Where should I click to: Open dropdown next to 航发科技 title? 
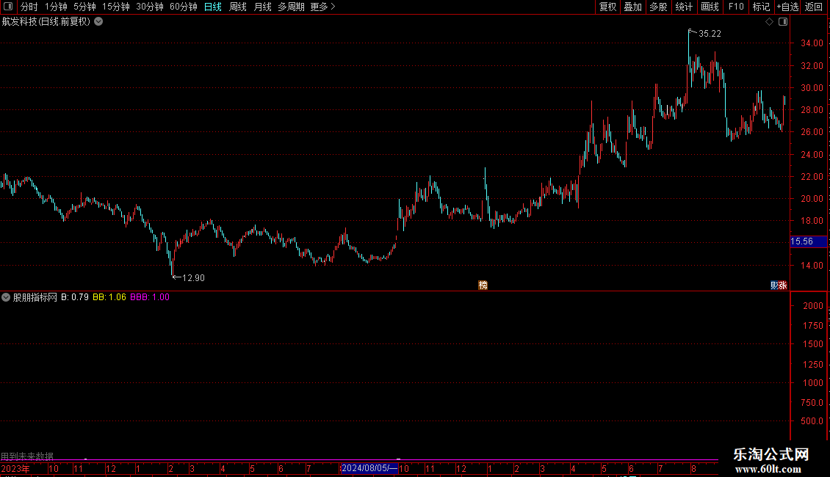click(x=98, y=22)
